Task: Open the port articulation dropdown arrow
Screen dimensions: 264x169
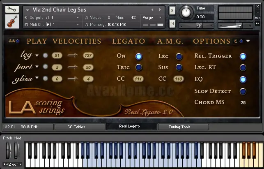Action: coord(37,67)
